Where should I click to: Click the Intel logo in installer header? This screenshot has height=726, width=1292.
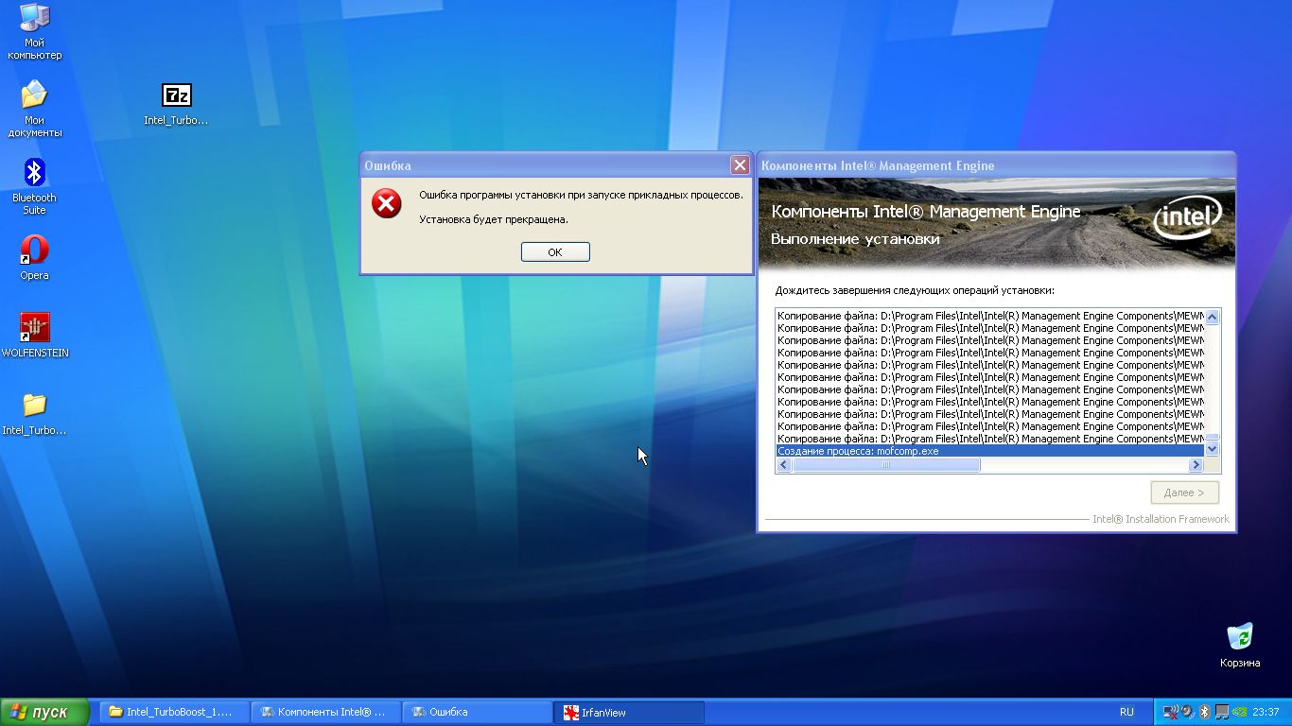[x=1187, y=220]
